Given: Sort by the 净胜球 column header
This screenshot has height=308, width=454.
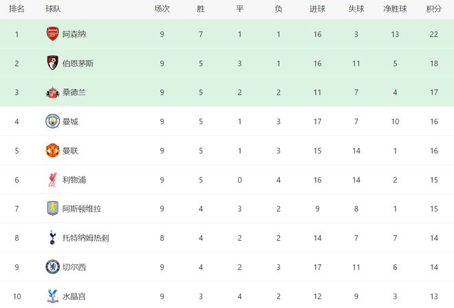Looking at the screenshot, I should point(395,9).
